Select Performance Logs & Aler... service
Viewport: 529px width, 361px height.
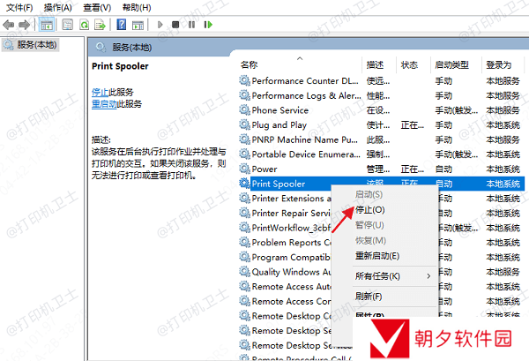pos(381,95)
